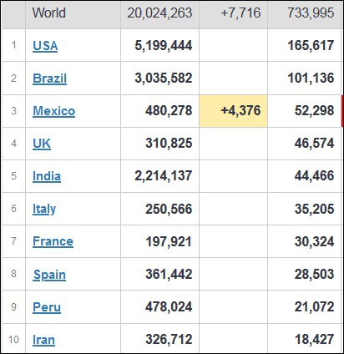Open the UK country link
Screen dimensions: 344x354
click(x=42, y=144)
